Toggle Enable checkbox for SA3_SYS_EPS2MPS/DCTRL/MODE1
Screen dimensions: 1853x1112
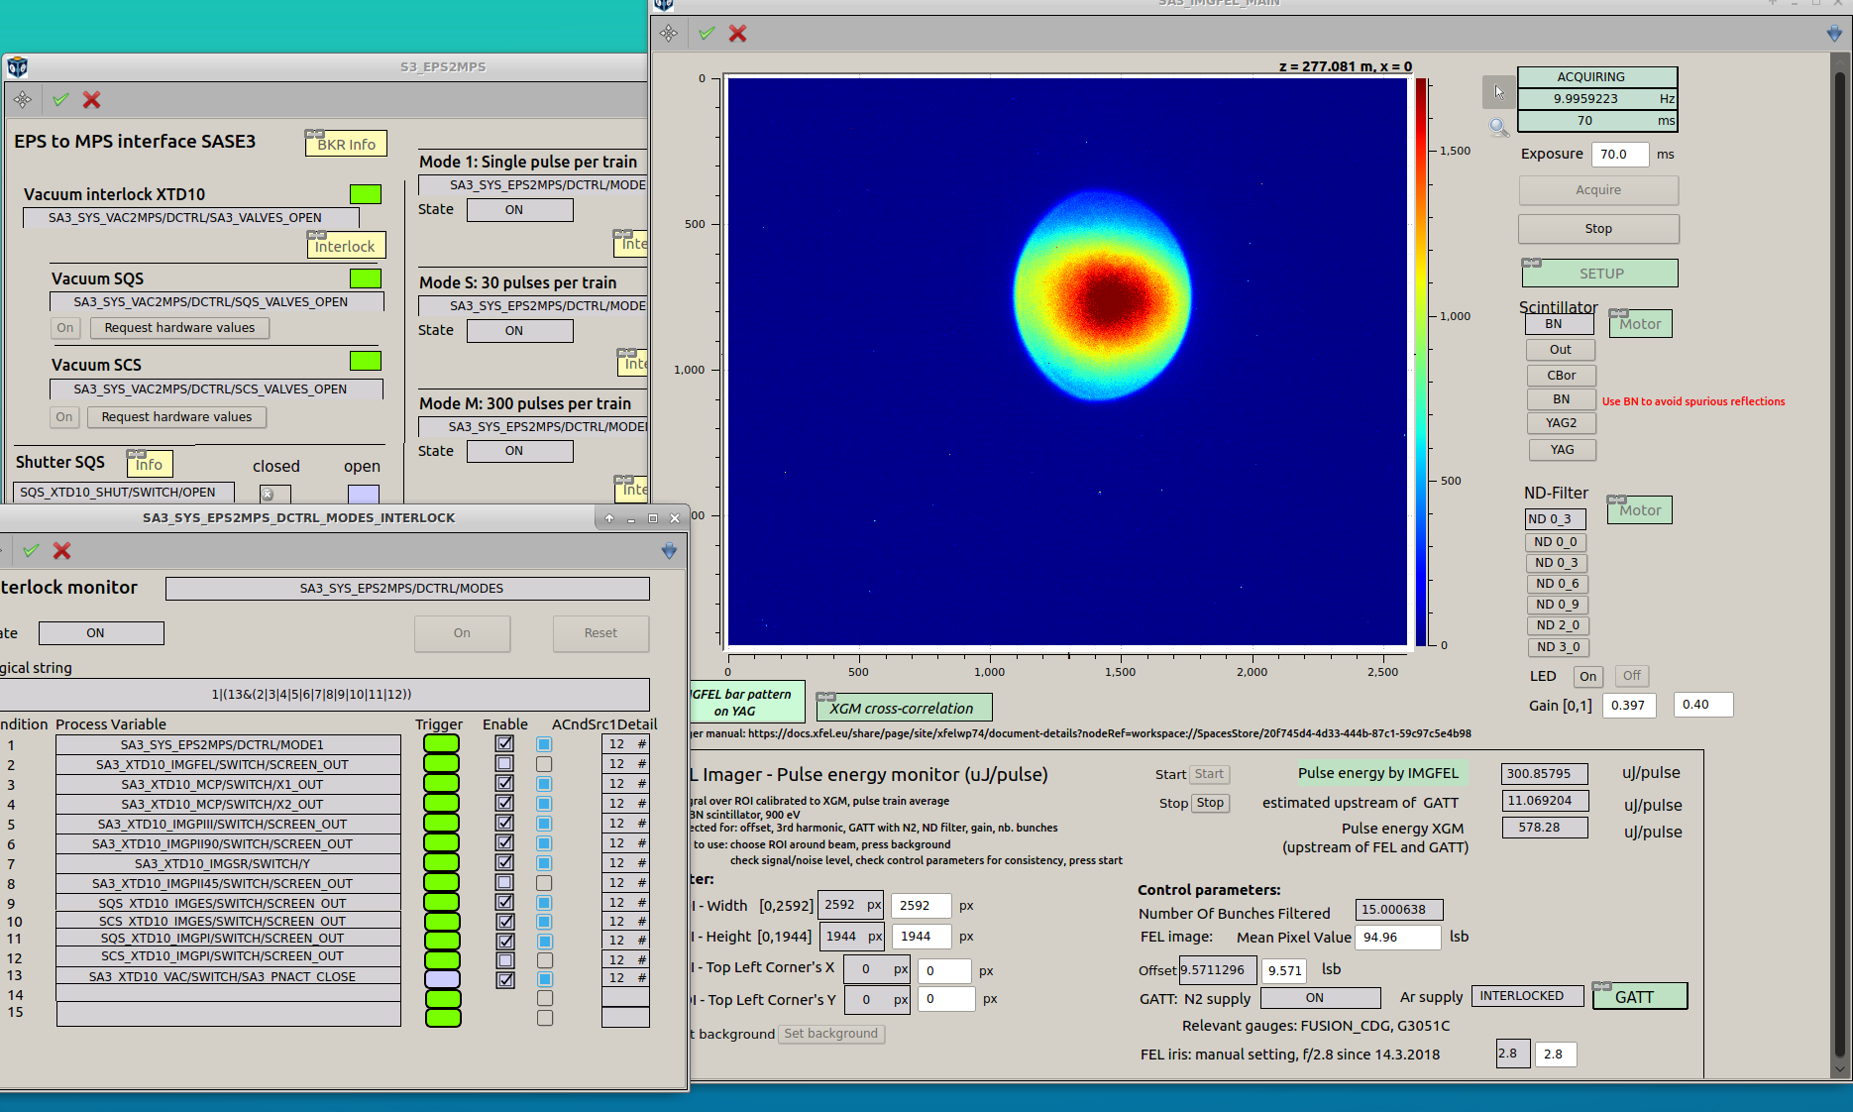click(505, 743)
